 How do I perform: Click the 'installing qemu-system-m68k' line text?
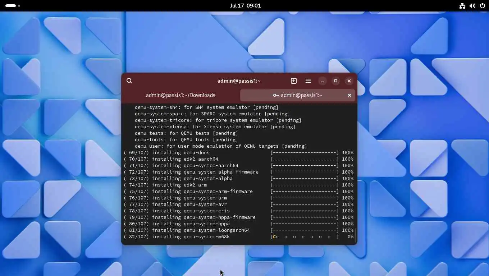[191, 237]
